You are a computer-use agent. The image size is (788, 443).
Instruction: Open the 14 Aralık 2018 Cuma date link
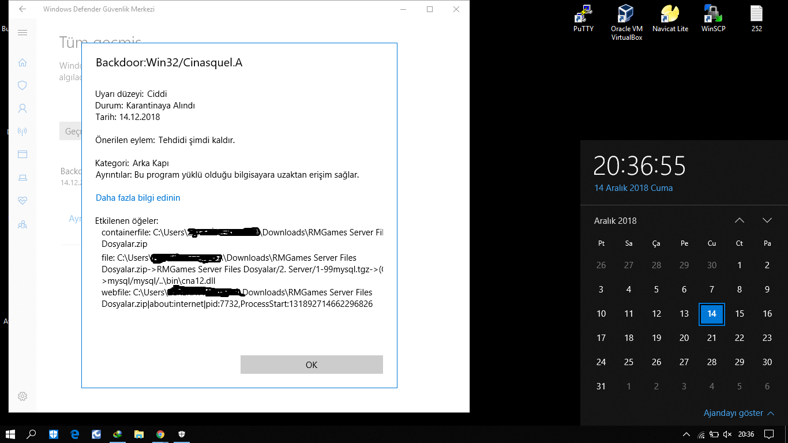[x=633, y=187]
